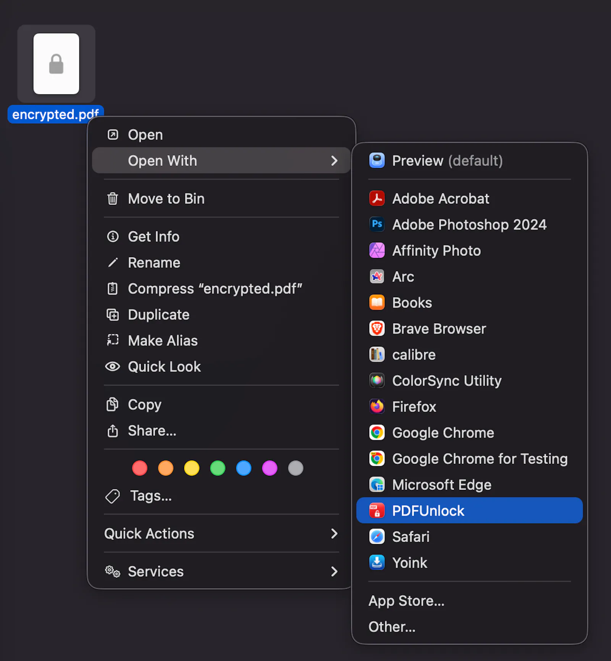Open the Share... option
611x661 pixels.
point(221,430)
